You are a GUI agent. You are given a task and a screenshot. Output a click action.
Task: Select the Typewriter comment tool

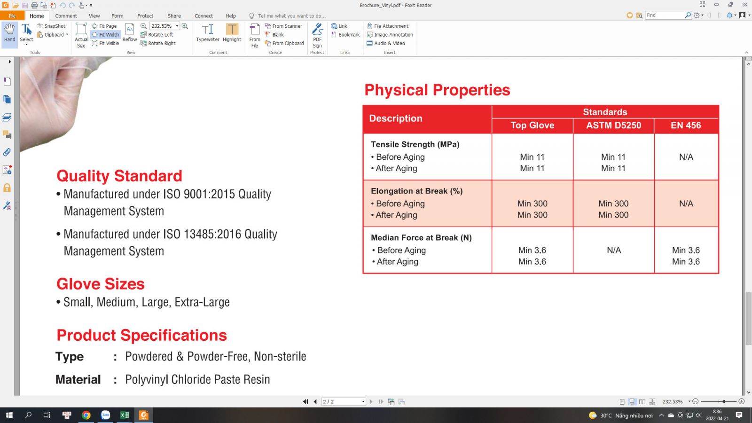coord(208,33)
